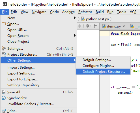Click the 'if __name__' code line
Screen dimensions: 140x113
125,87
